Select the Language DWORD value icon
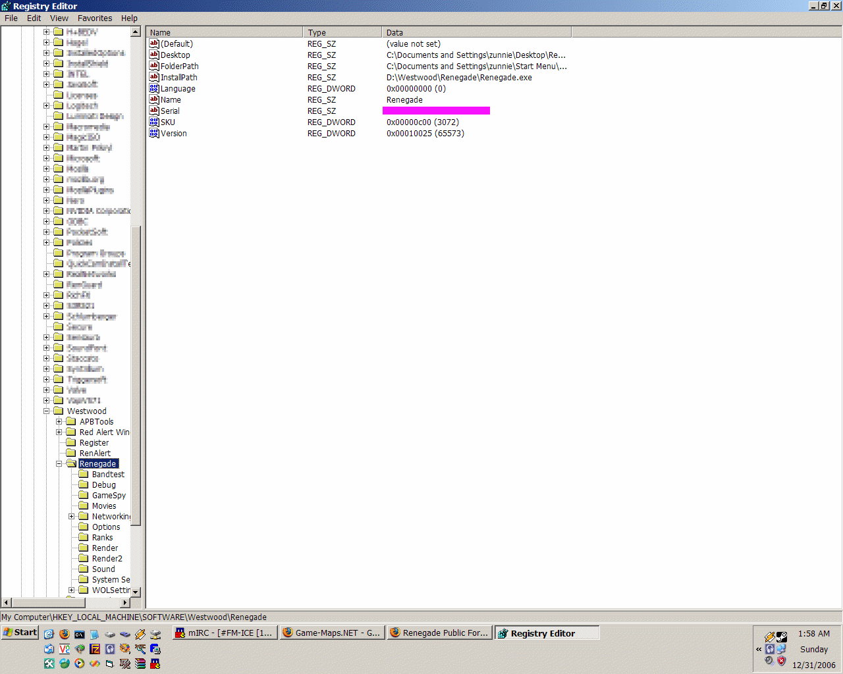 [x=154, y=88]
